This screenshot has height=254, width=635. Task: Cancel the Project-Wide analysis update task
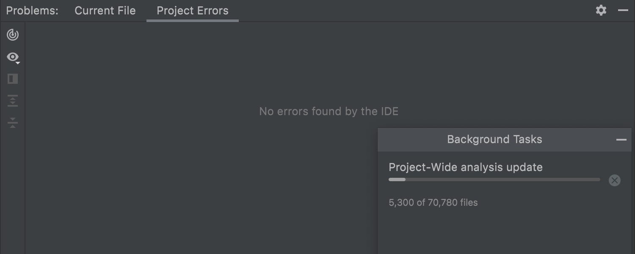coord(614,180)
